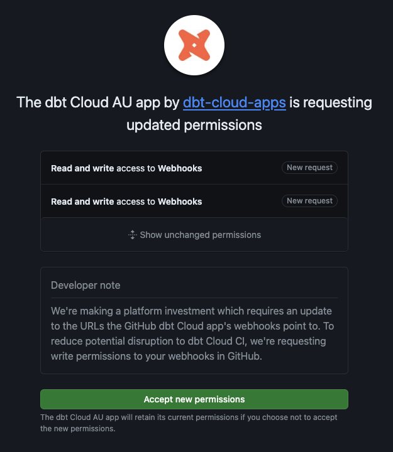Click the dbt Cloud logo avatar
The width and height of the screenshot is (393, 452).
[194, 46]
